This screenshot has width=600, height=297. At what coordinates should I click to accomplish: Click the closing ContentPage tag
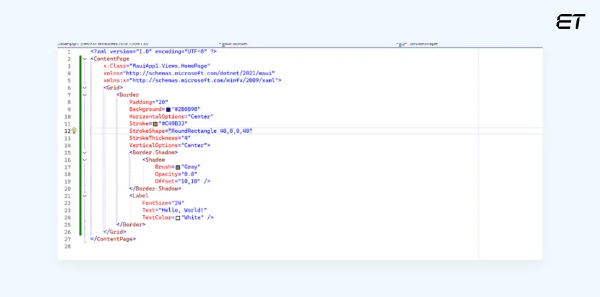click(113, 239)
